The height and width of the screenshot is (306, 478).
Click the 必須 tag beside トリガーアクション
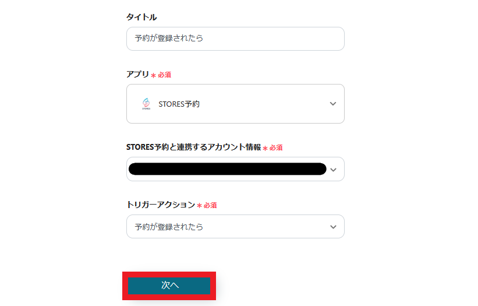click(210, 205)
